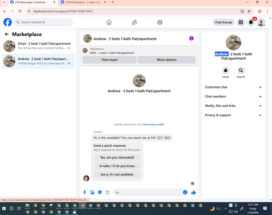Open the tab search dropdown arrow

coord(4,2)
